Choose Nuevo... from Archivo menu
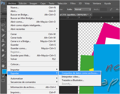This screenshot has width=120, height=94. click(33, 7)
